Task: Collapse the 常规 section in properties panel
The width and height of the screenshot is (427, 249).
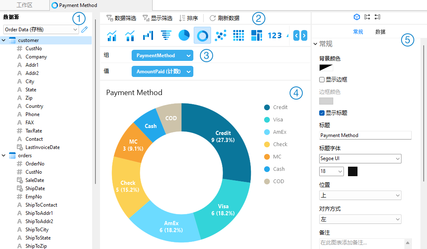Action: (315, 44)
